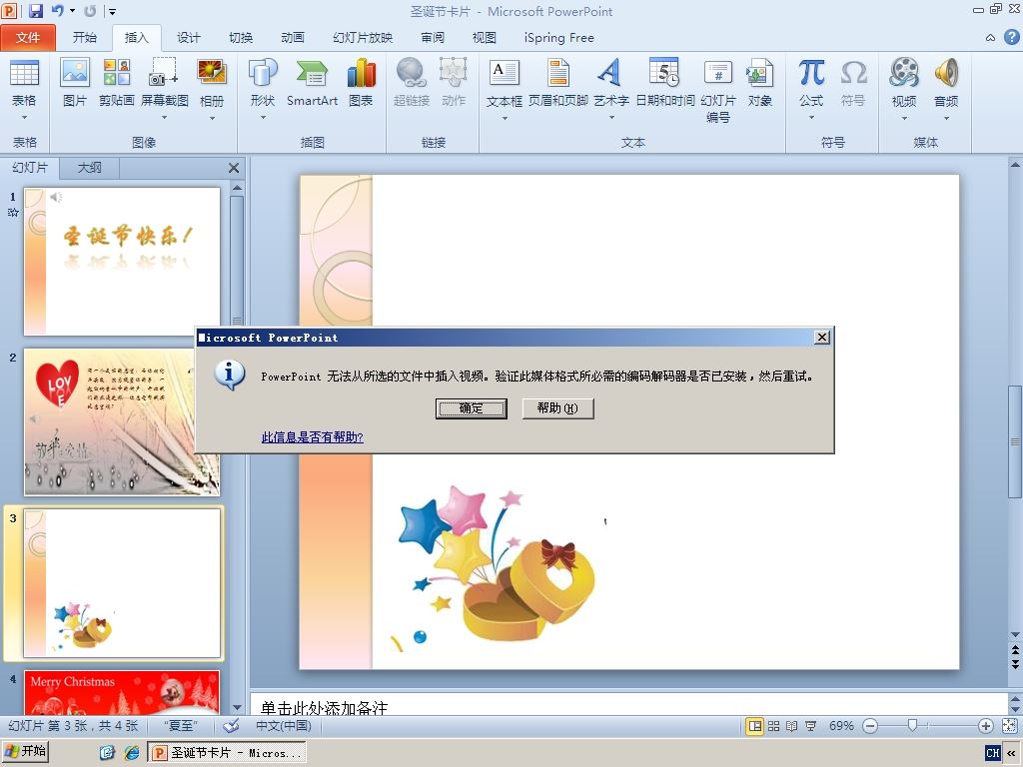Switch to the 开始 (Home) tab
The width and height of the screenshot is (1023, 767).
coord(84,38)
